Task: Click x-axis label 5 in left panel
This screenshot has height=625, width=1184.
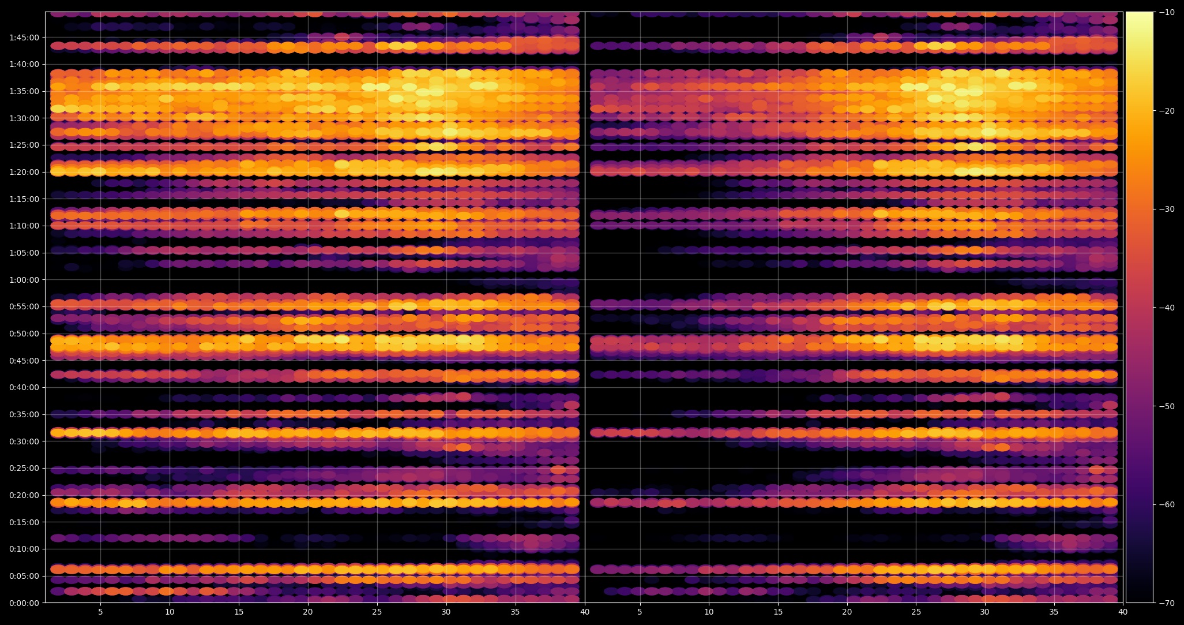Action: click(x=100, y=612)
